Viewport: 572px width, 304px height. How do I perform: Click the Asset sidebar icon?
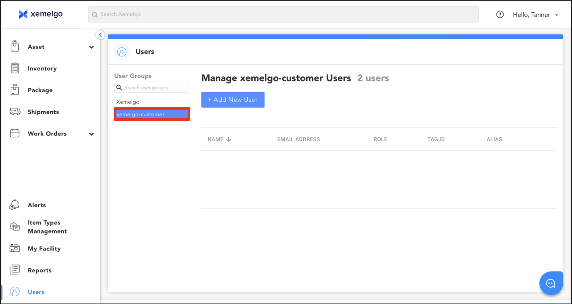point(15,46)
